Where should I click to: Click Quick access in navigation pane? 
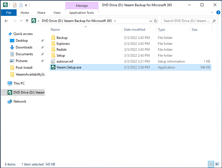click(23, 34)
